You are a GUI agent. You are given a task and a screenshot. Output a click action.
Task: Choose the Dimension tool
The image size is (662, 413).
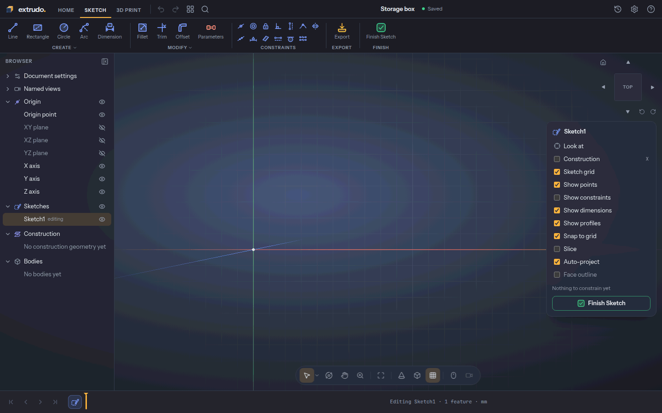coord(110,31)
